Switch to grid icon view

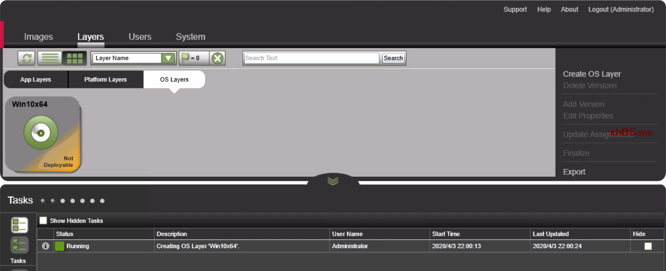click(74, 58)
